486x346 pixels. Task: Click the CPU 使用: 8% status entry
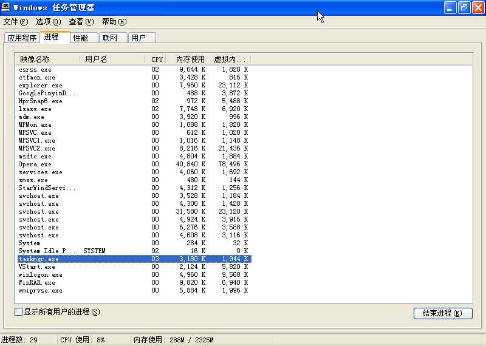point(83,340)
